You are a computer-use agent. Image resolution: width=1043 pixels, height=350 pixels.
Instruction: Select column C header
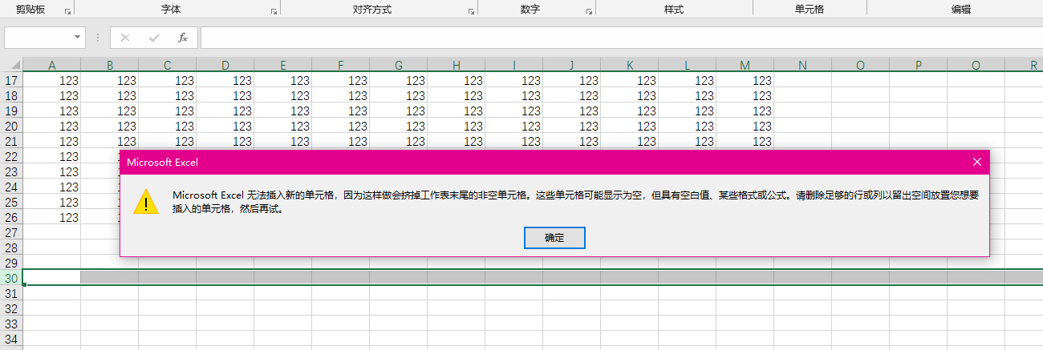(x=167, y=65)
